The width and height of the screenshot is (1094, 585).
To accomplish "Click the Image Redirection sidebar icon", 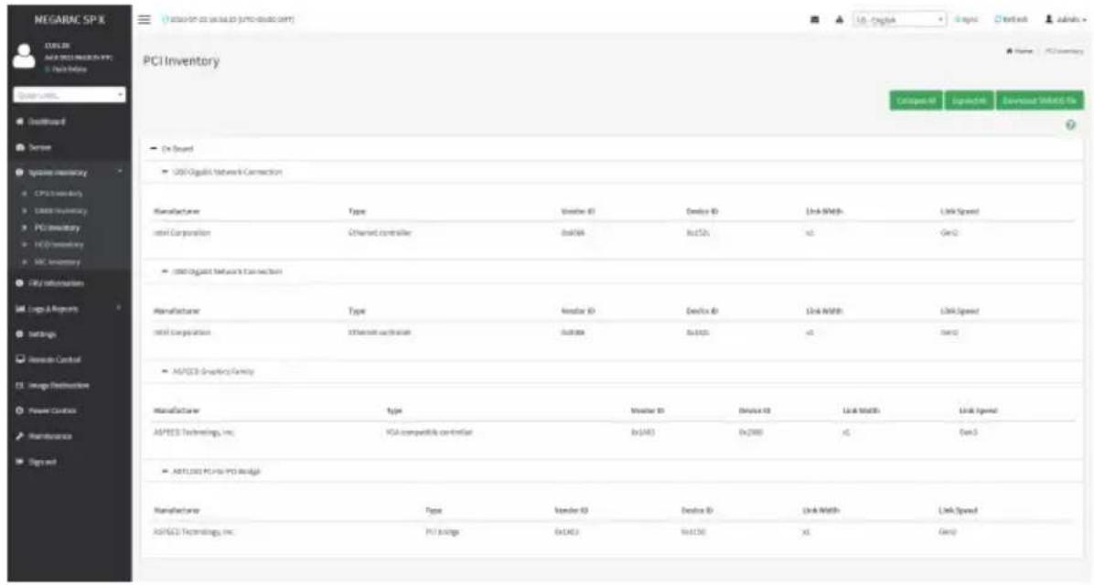I will click(19, 385).
